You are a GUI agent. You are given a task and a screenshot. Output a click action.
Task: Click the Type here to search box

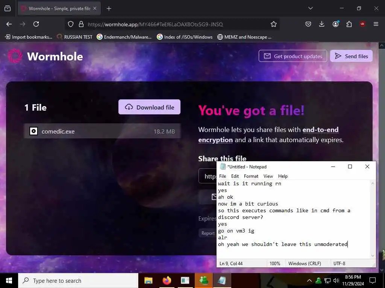click(78, 280)
